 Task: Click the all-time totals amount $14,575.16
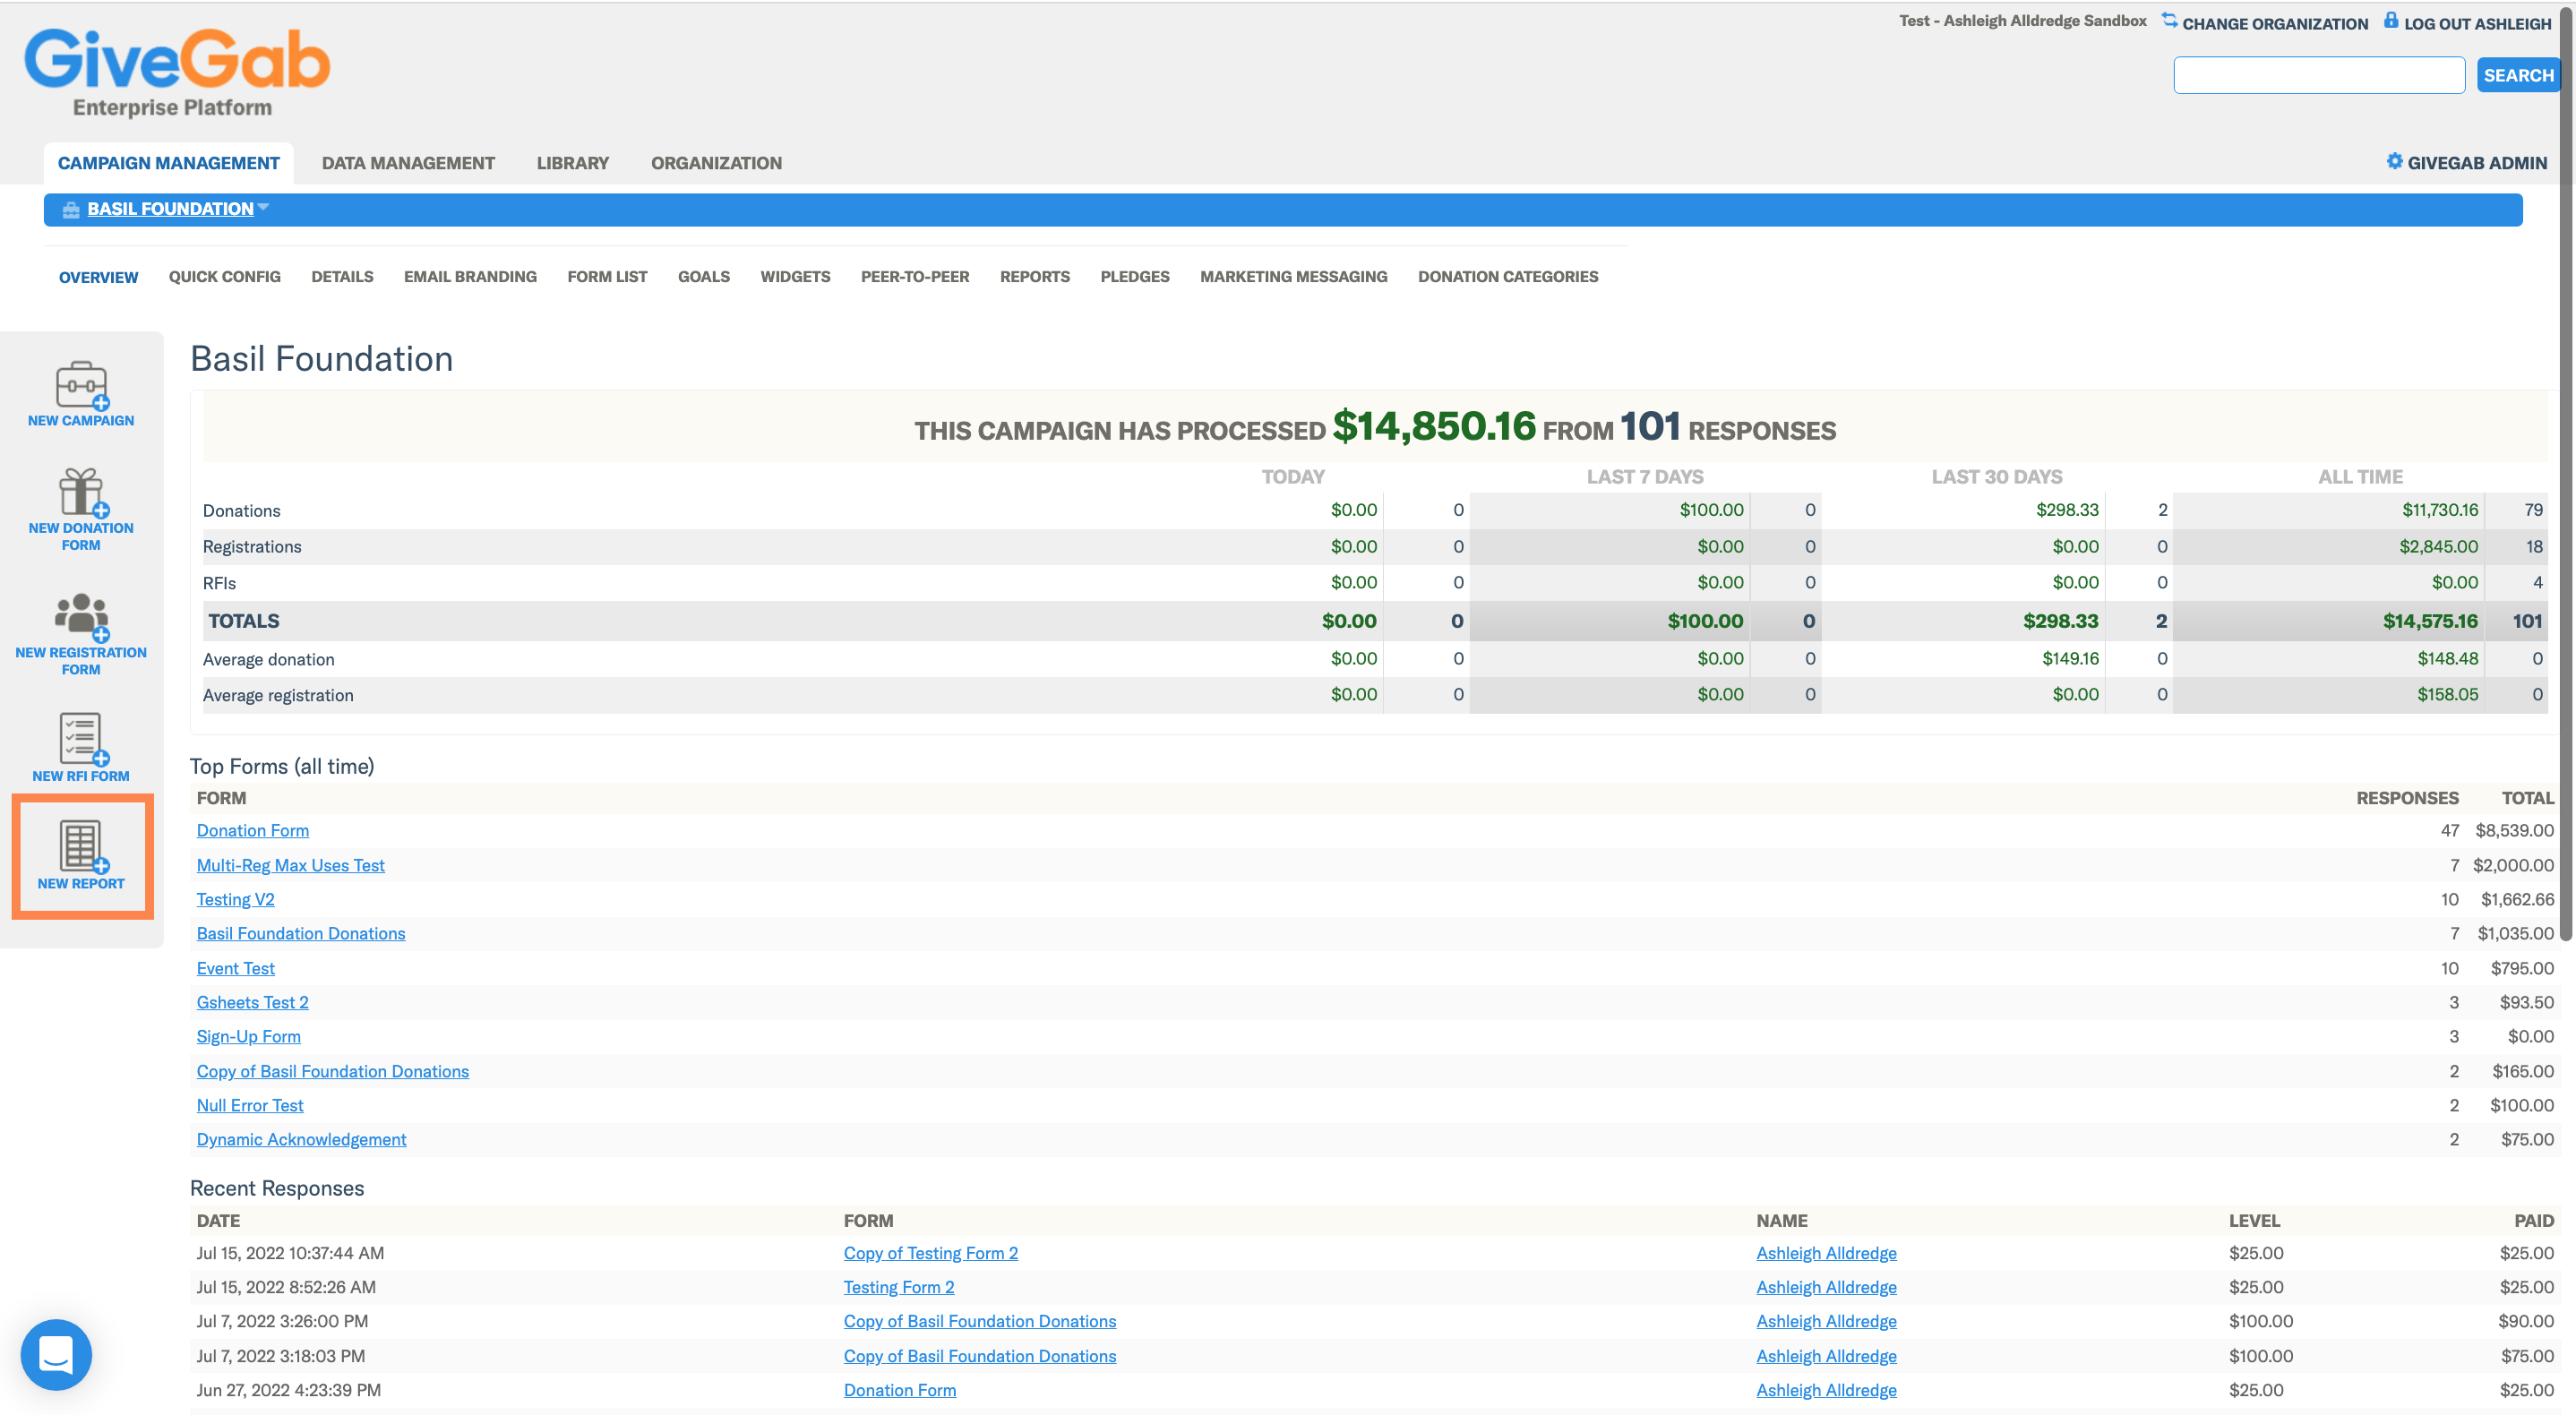pyautogui.click(x=2430, y=621)
